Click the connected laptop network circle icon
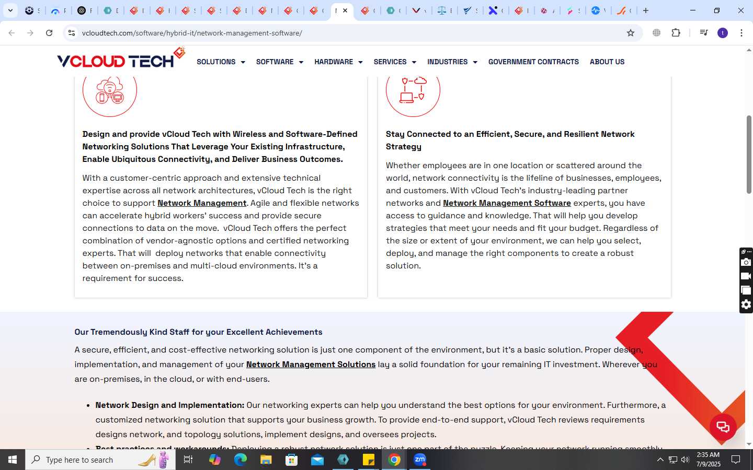This screenshot has height=470, width=753. point(413,90)
